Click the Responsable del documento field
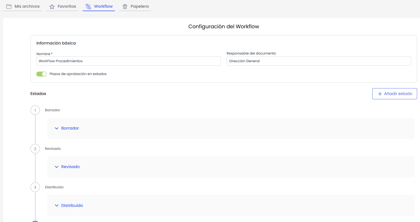Screen dimensions: 420x222 [x=319, y=61]
